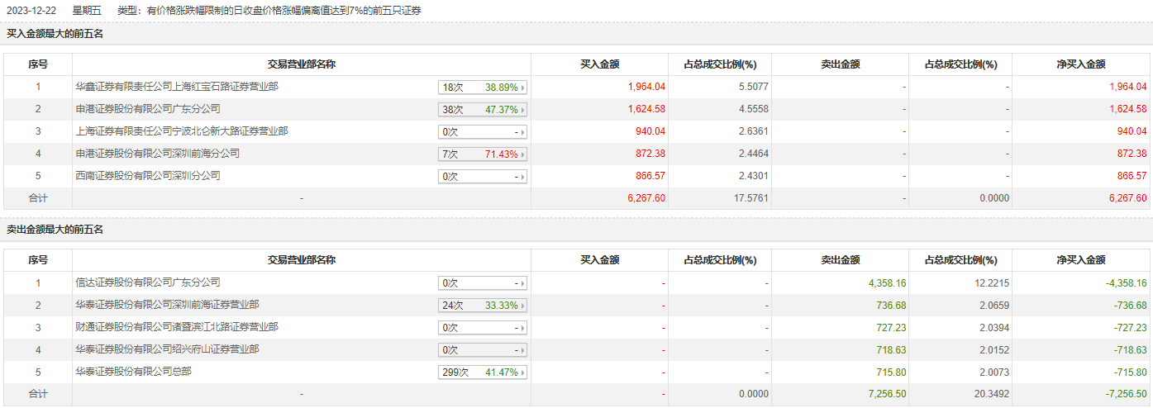The height and width of the screenshot is (408, 1153).
Task: Click the 卖出金额最大的前五名 section header
Action: click(x=55, y=229)
